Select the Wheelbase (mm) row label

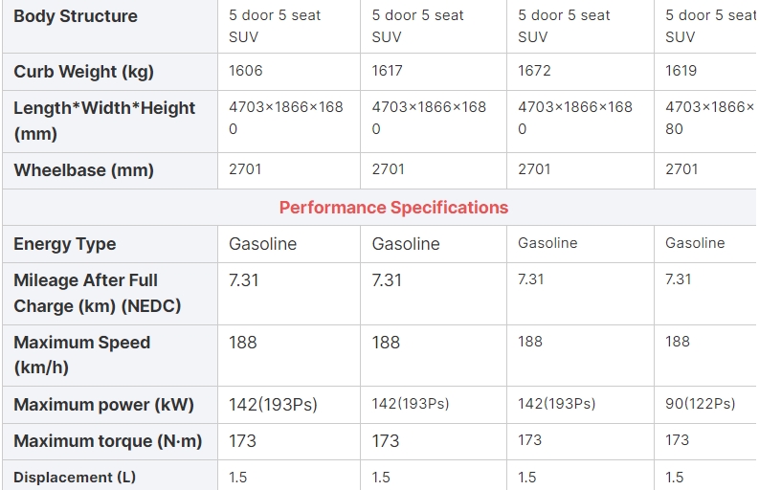[83, 170]
